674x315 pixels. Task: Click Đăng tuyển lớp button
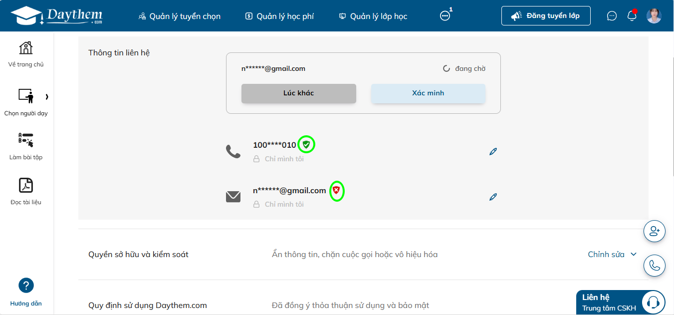point(546,16)
